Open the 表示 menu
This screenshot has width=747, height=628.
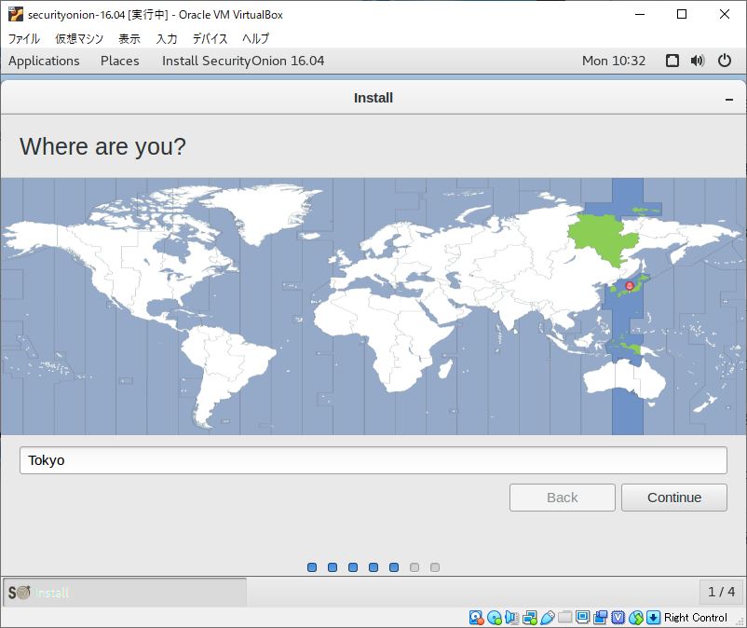pos(129,38)
